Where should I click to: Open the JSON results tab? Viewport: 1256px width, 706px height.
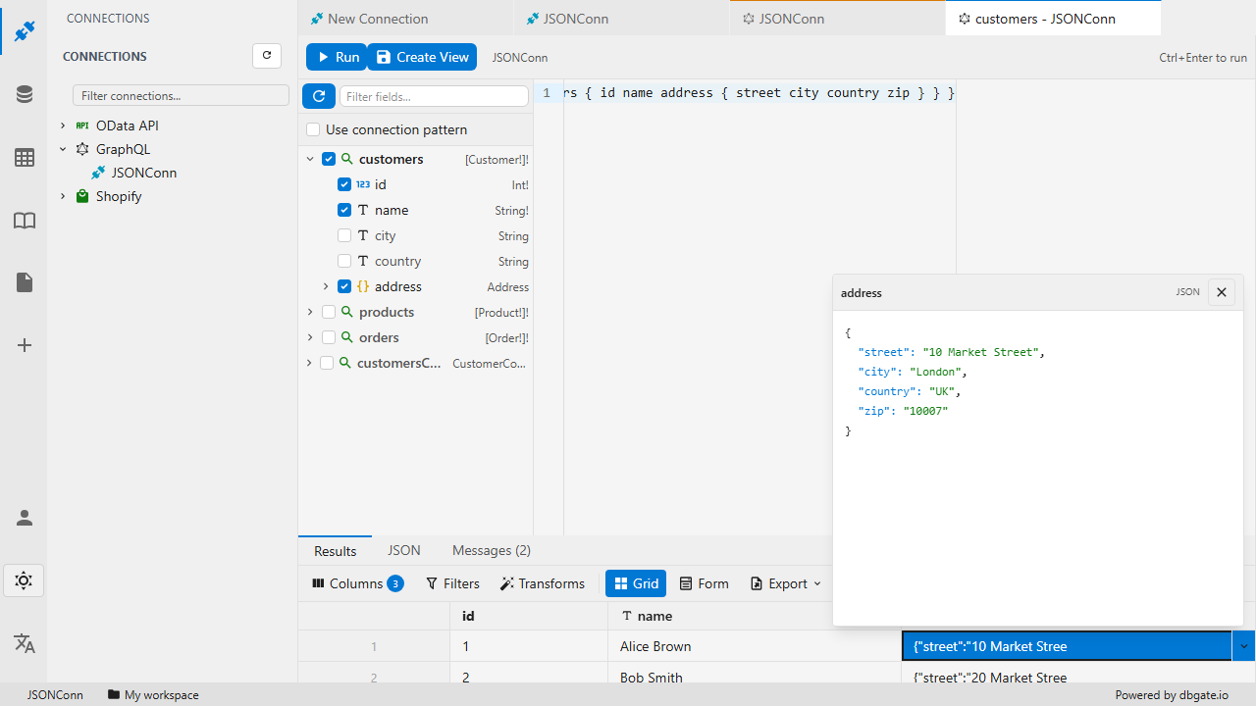(404, 551)
